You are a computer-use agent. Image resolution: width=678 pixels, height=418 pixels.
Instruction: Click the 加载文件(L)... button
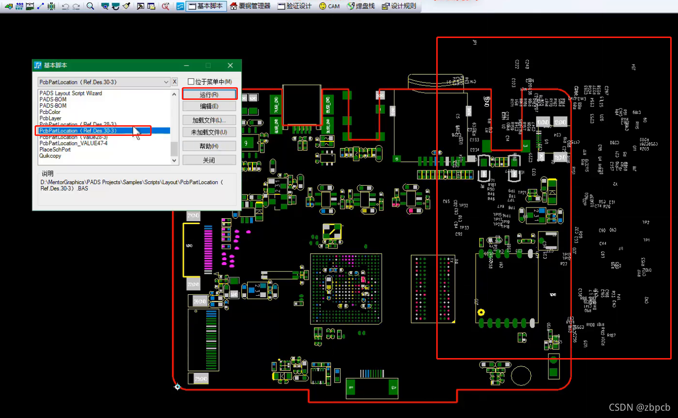point(209,120)
